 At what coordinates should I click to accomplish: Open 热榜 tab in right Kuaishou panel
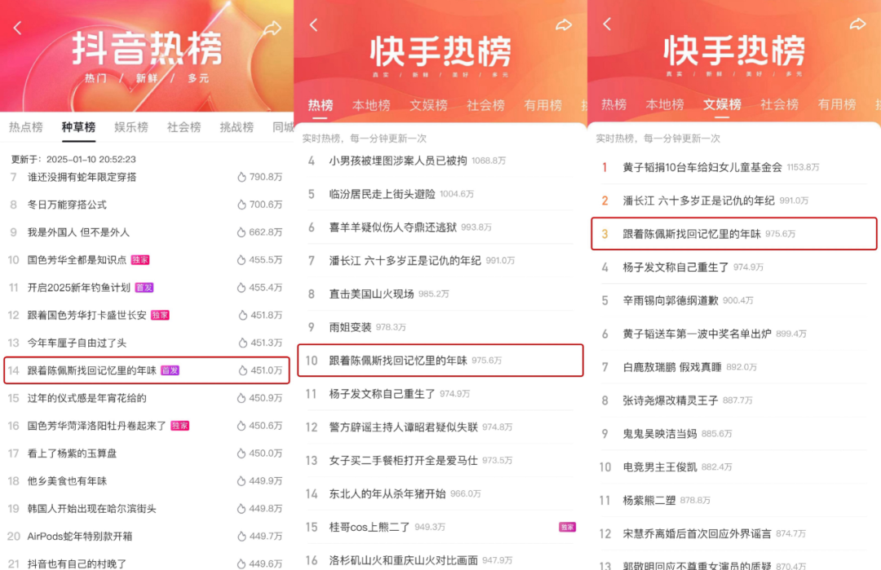[614, 104]
